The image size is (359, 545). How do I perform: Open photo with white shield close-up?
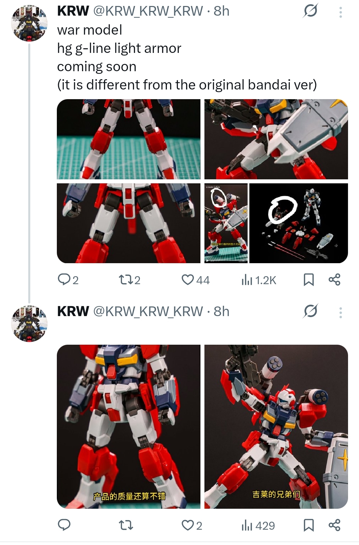click(x=276, y=139)
